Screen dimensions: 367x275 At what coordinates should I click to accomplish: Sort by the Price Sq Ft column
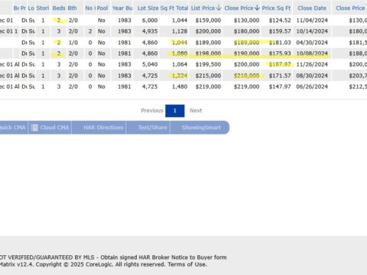point(276,8)
